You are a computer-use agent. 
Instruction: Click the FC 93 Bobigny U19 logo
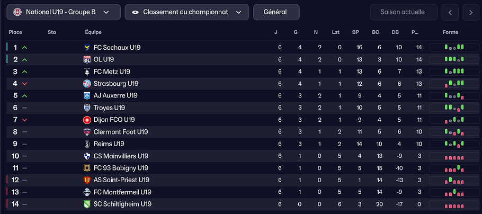point(87,168)
